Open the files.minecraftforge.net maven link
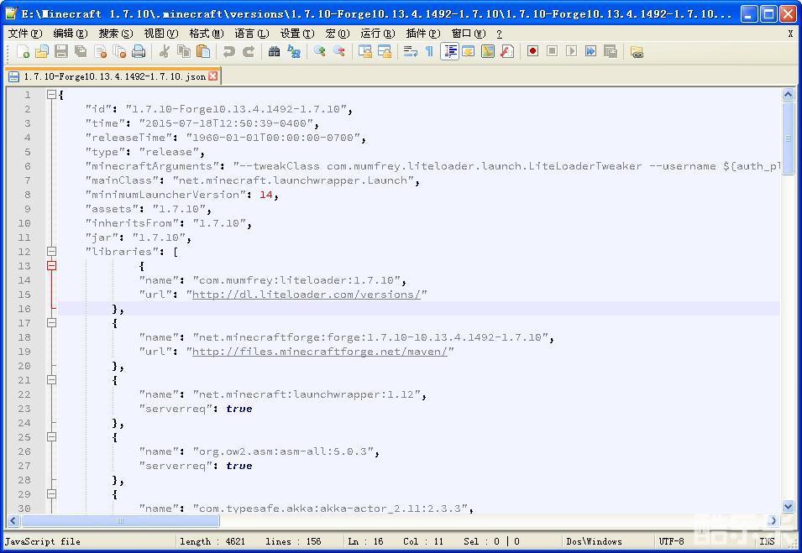 tap(320, 352)
